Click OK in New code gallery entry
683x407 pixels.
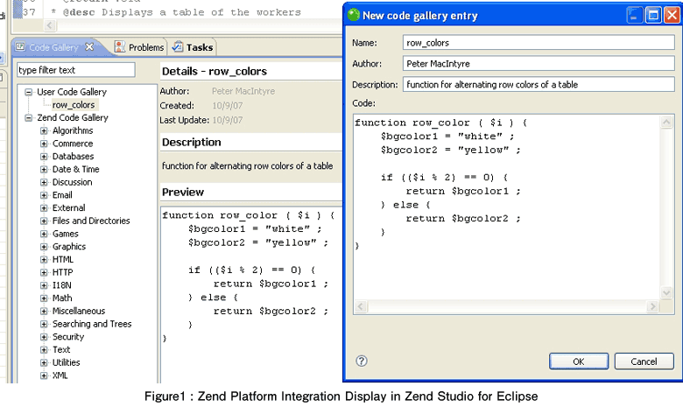point(579,361)
